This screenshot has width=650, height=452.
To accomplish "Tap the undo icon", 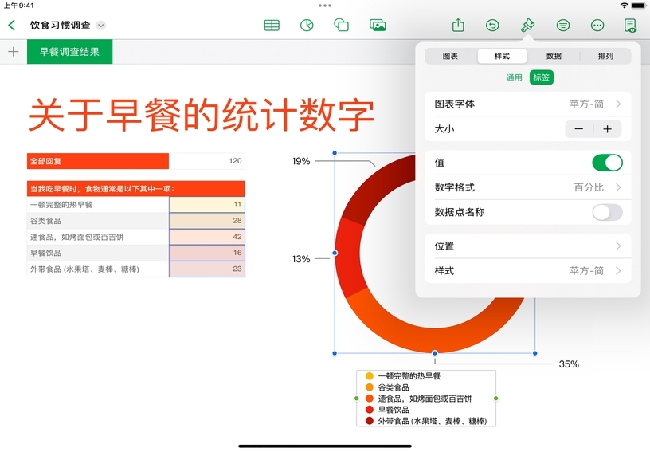I will (492, 25).
